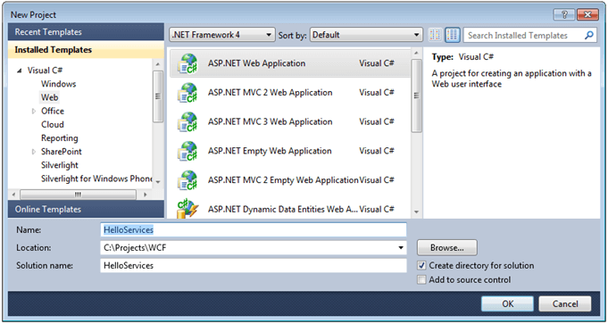Select Windows in the template tree
The width and height of the screenshot is (608, 324).
point(59,84)
